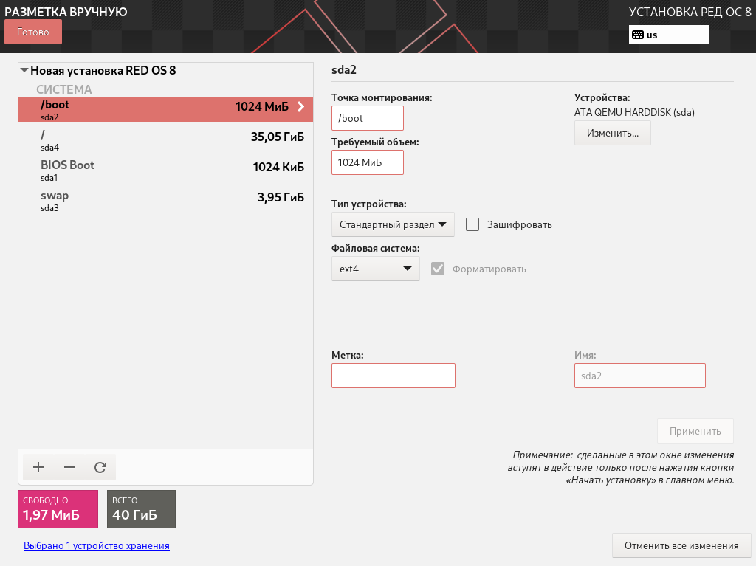The height and width of the screenshot is (566, 756).
Task: Click the Требуемый объем input field
Action: click(368, 162)
